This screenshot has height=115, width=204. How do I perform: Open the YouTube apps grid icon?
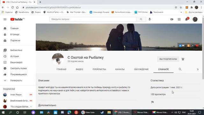179,19
